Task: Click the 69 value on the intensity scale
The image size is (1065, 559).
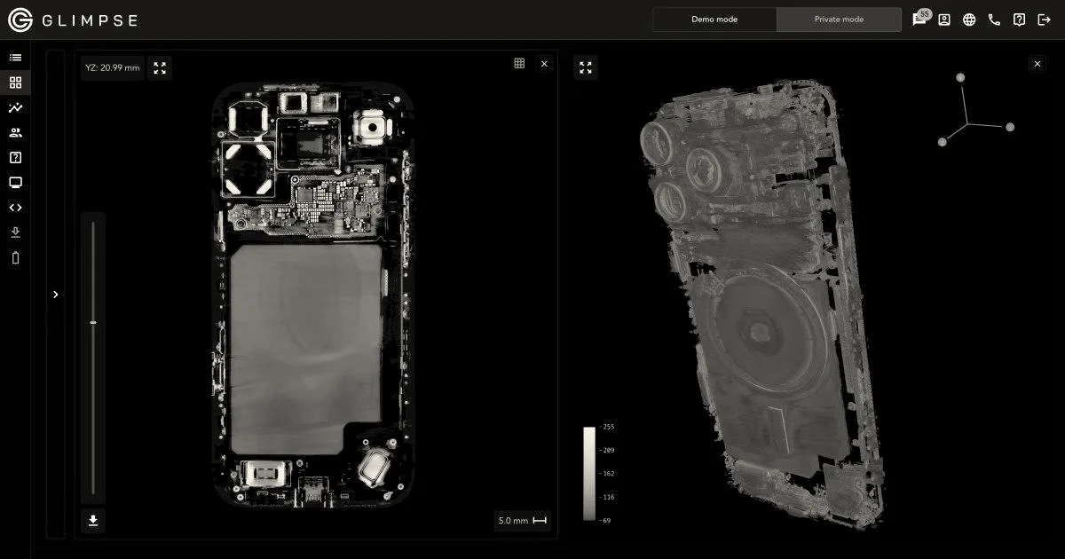Action: [608, 520]
